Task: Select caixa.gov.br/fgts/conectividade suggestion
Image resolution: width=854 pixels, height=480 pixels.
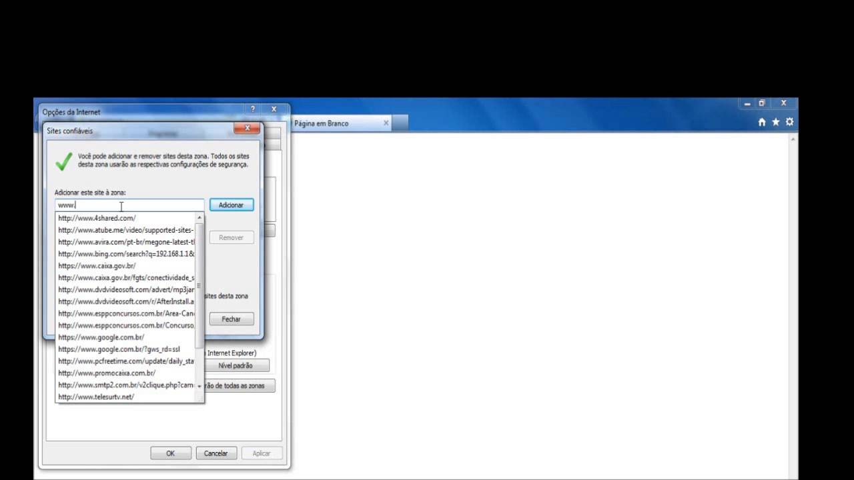Action: tap(125, 278)
